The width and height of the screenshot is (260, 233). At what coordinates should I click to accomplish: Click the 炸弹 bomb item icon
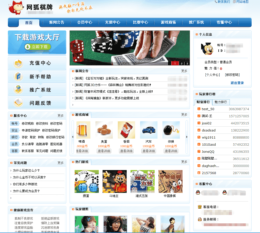click(171, 130)
